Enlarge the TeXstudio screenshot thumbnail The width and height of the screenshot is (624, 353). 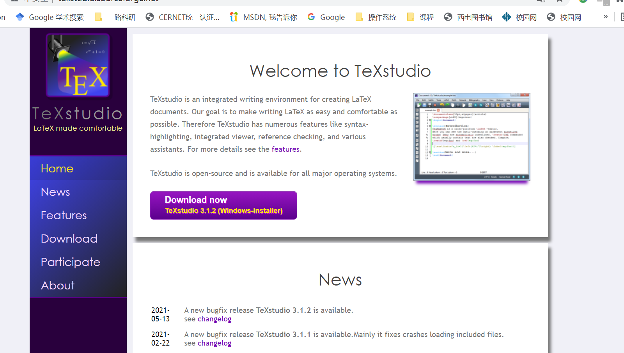pos(472,137)
